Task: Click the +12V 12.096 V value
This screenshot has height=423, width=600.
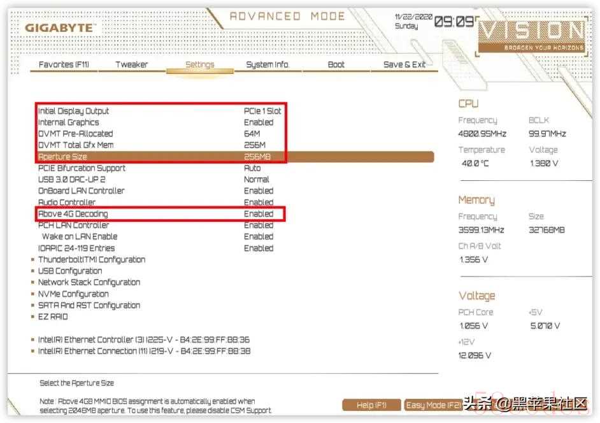Action: [475, 355]
